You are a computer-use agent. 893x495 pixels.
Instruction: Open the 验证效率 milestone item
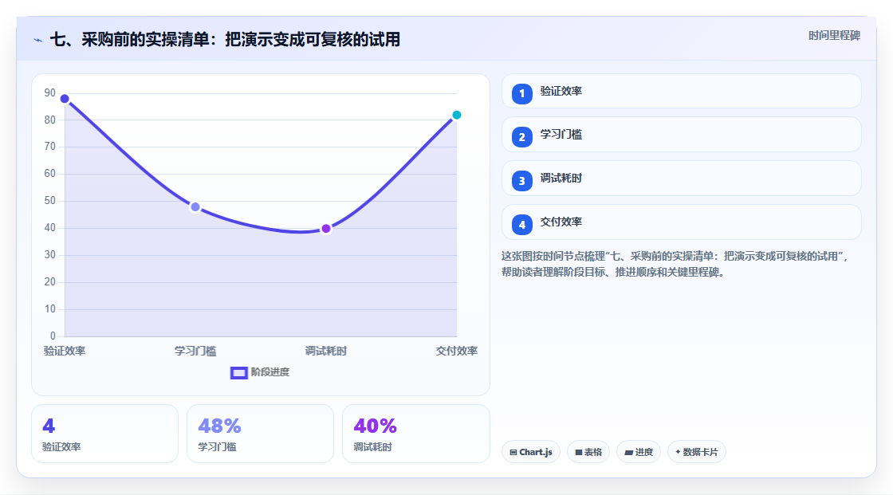(x=681, y=91)
